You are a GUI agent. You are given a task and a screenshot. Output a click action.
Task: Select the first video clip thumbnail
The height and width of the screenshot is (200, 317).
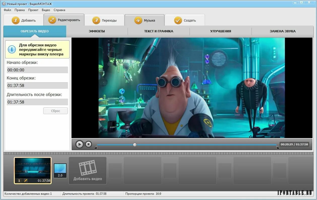pyautogui.click(x=33, y=170)
